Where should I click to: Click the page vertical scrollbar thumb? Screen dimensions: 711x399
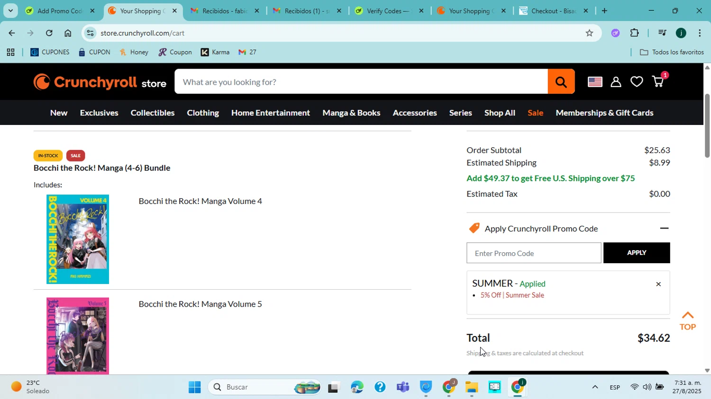point(707,125)
